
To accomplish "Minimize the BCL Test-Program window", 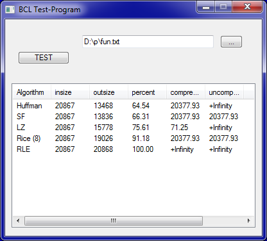I will click(206, 8).
